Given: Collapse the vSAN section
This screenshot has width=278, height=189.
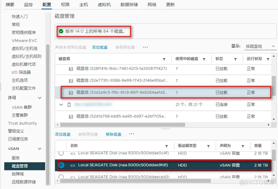Looking at the screenshot, I should tap(40, 149).
